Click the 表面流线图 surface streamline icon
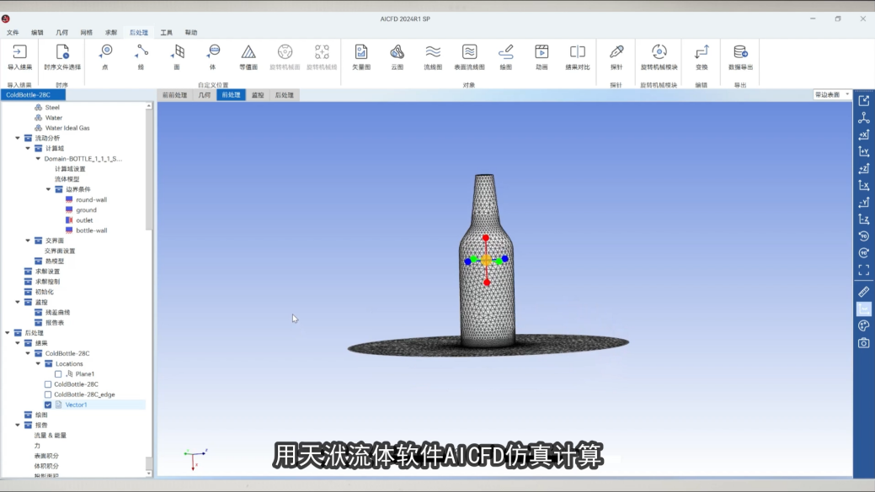 469,52
